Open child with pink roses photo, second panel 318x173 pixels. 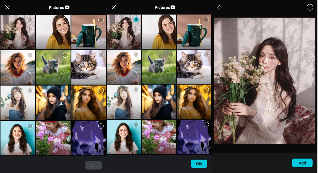[159, 137]
